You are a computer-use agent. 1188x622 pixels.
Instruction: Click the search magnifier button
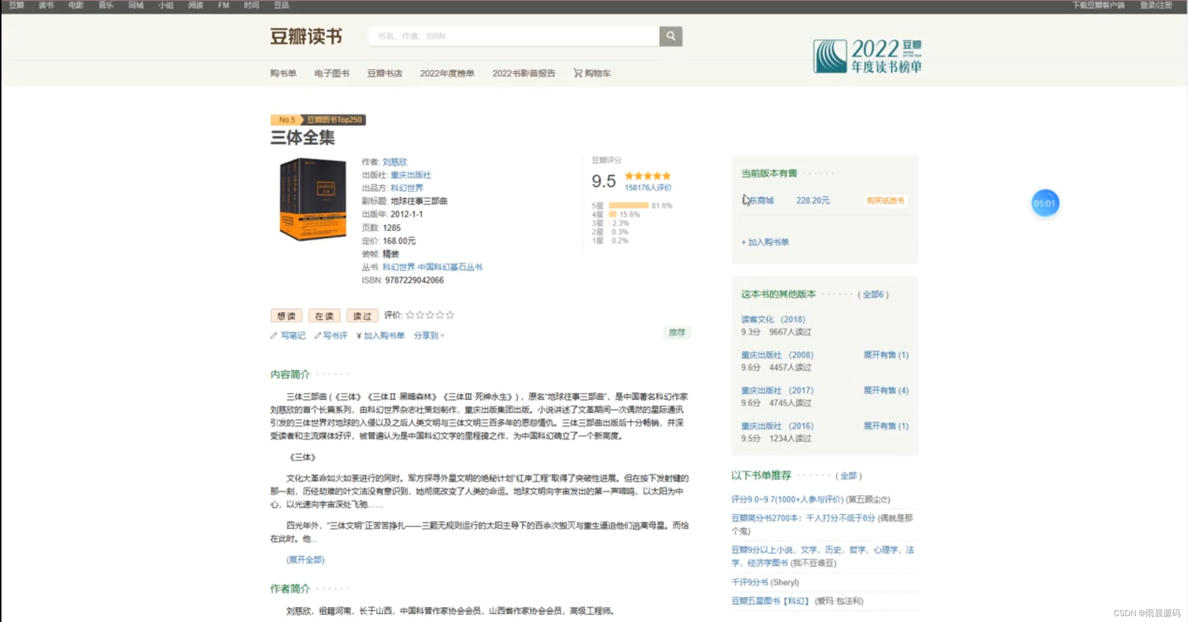[x=671, y=36]
